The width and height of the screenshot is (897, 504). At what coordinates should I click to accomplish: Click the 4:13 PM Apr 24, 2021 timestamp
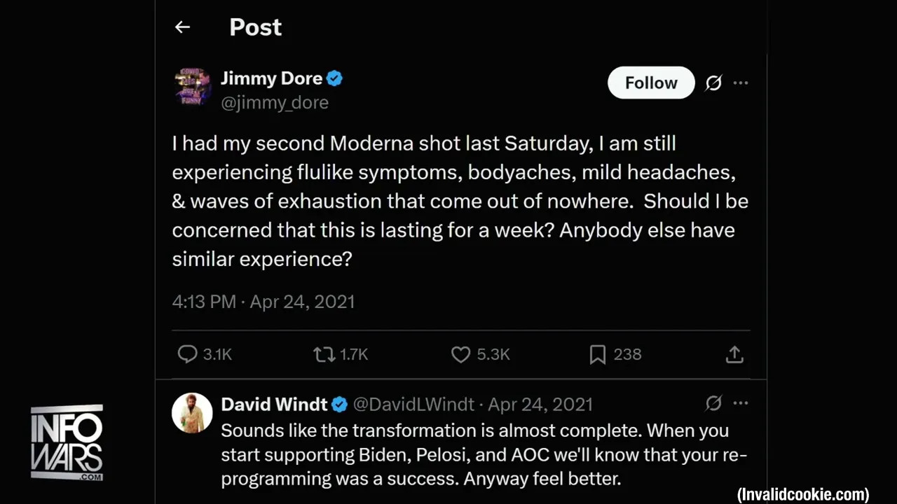click(263, 302)
